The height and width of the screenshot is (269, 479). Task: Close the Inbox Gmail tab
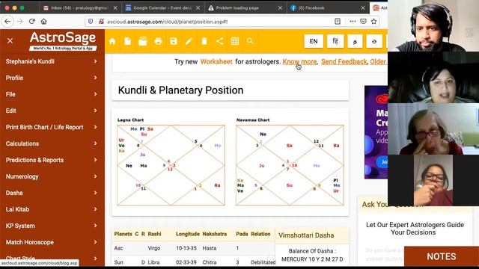pyautogui.click(x=115, y=8)
